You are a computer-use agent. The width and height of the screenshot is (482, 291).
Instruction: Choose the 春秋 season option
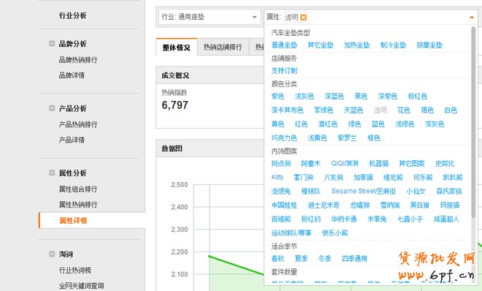[278, 258]
